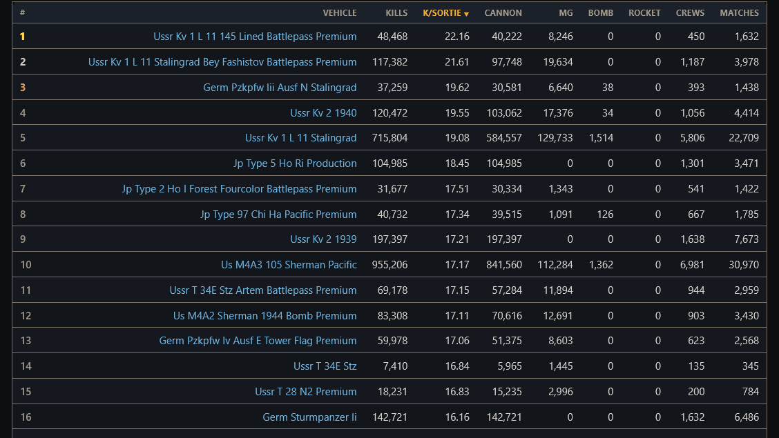Sort by the ROCKET column header
Viewport: 779px width, 438px height.
pyautogui.click(x=644, y=13)
